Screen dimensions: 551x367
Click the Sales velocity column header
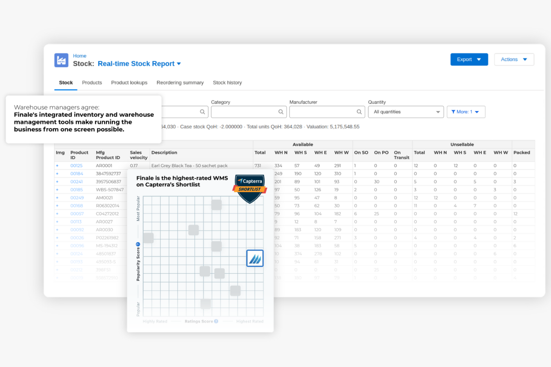pos(138,155)
